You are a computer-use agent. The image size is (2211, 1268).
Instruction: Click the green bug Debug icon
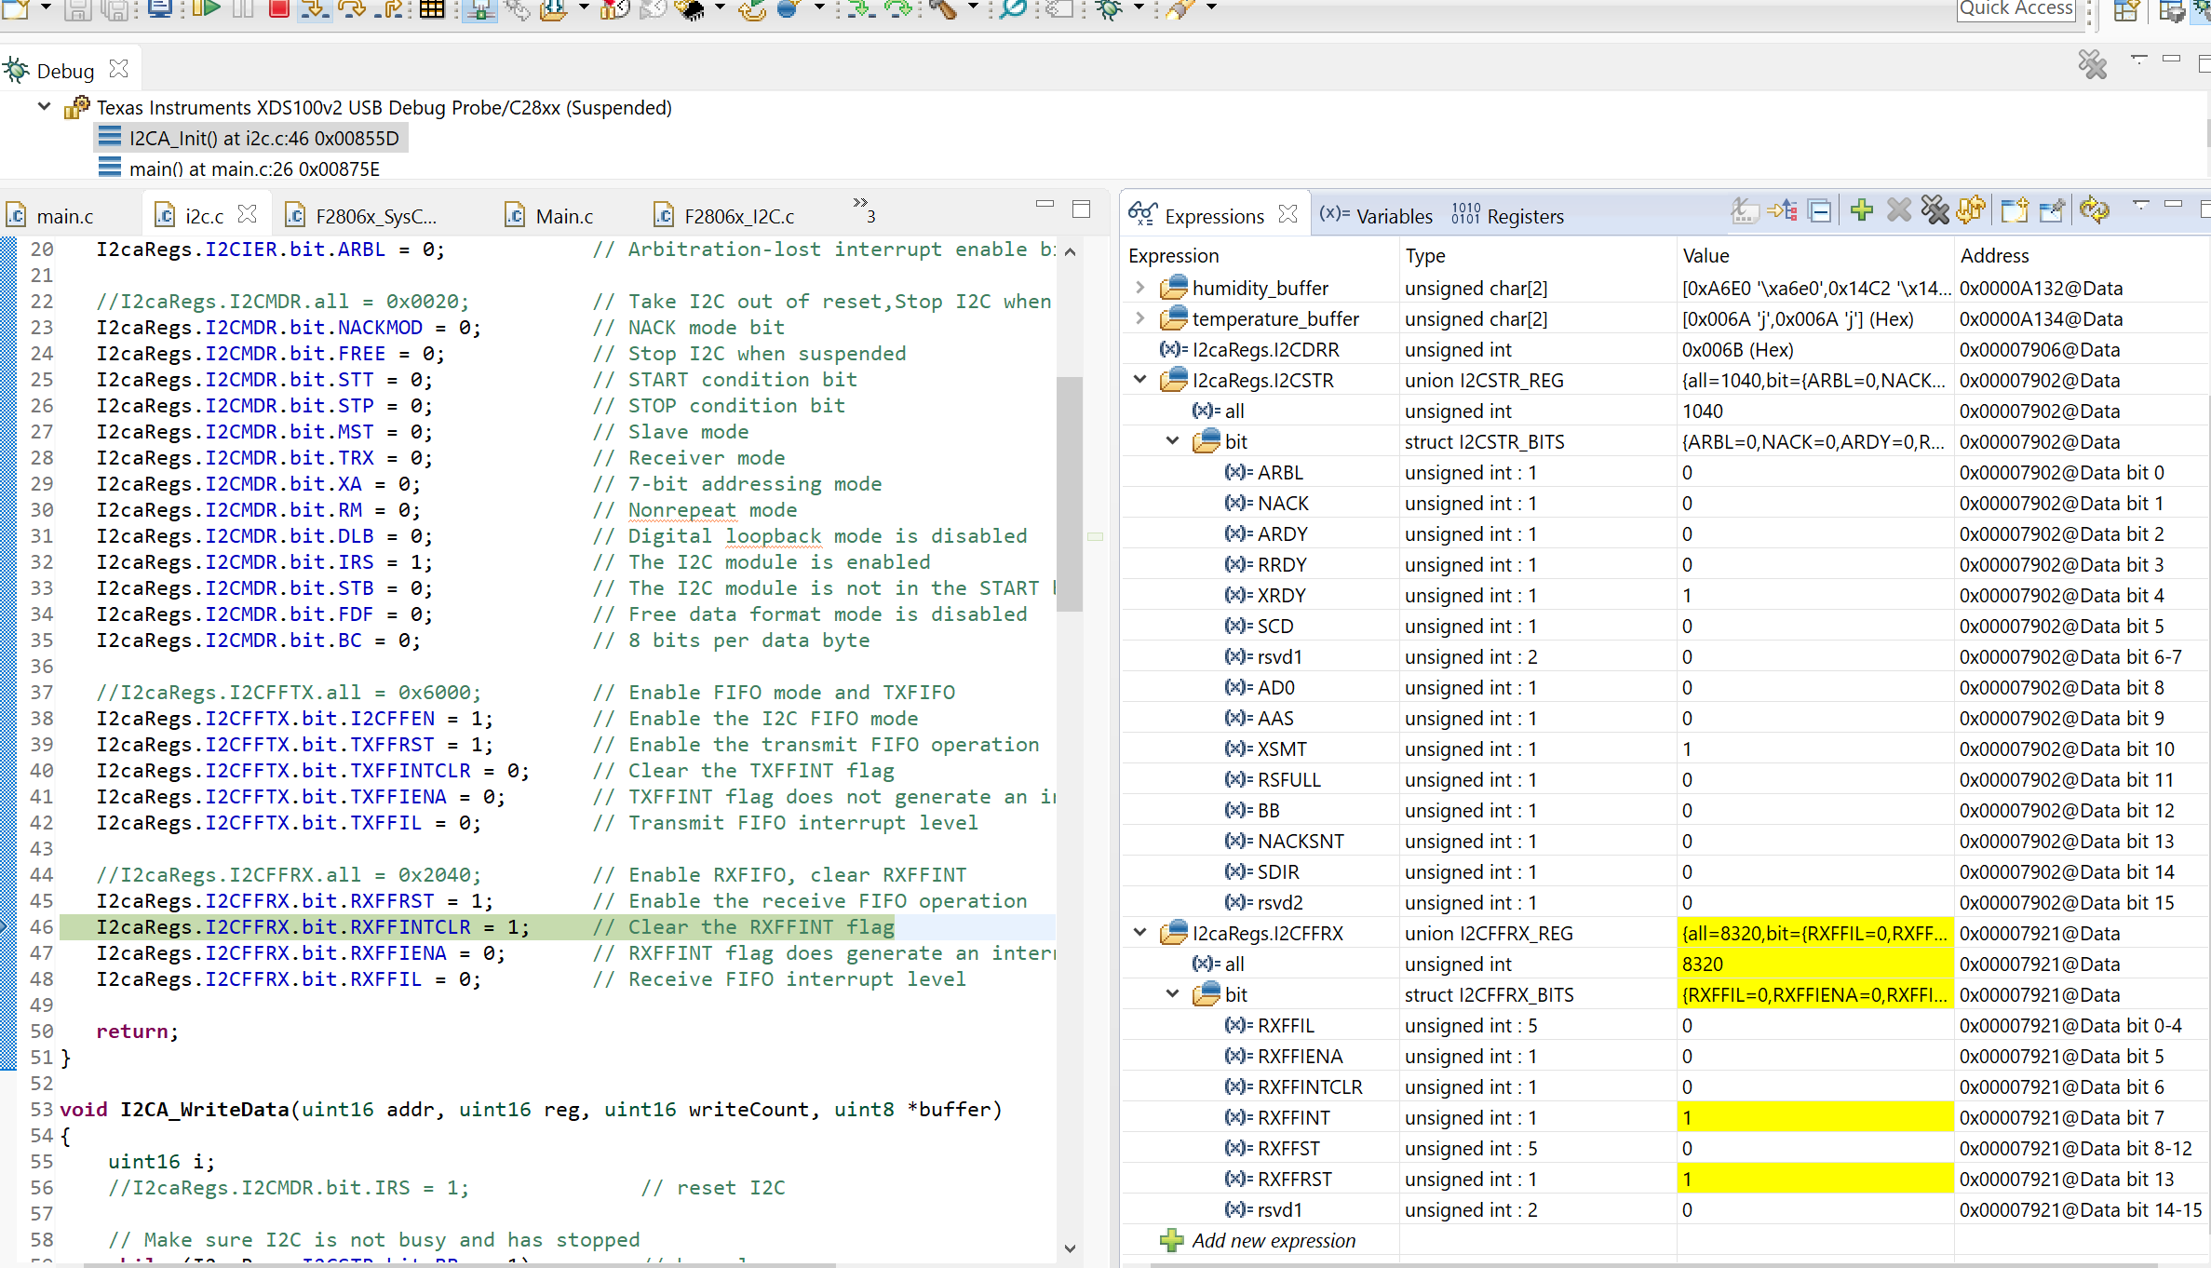(1109, 8)
